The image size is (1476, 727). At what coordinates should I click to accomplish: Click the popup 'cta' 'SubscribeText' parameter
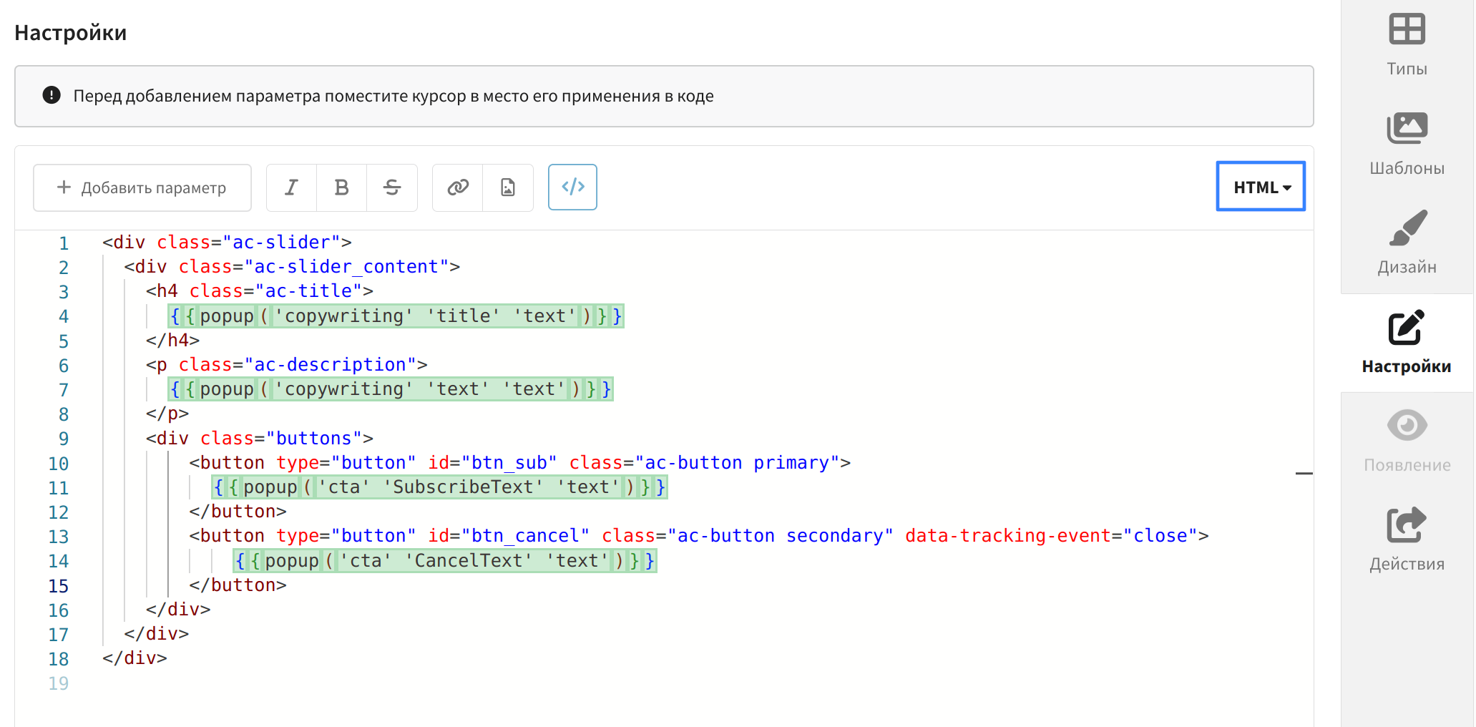[x=439, y=487]
